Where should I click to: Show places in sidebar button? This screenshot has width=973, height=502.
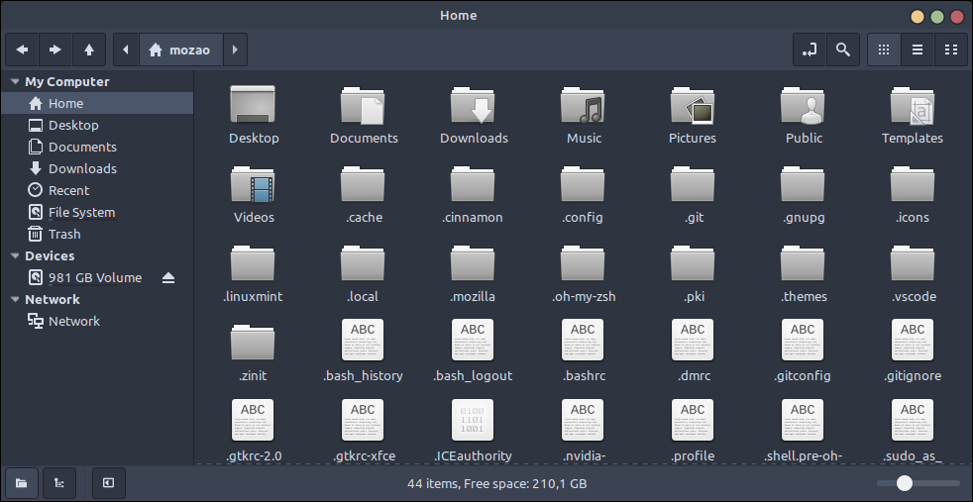click(22, 483)
